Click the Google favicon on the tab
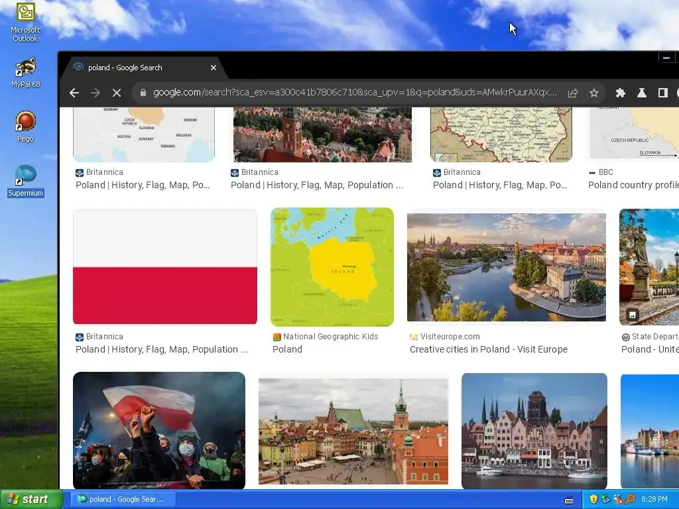679x509 pixels. point(78,67)
